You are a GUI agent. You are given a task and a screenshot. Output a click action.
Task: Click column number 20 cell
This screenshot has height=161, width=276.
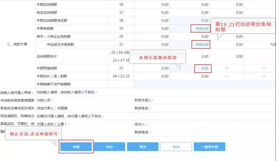click(121, 37)
